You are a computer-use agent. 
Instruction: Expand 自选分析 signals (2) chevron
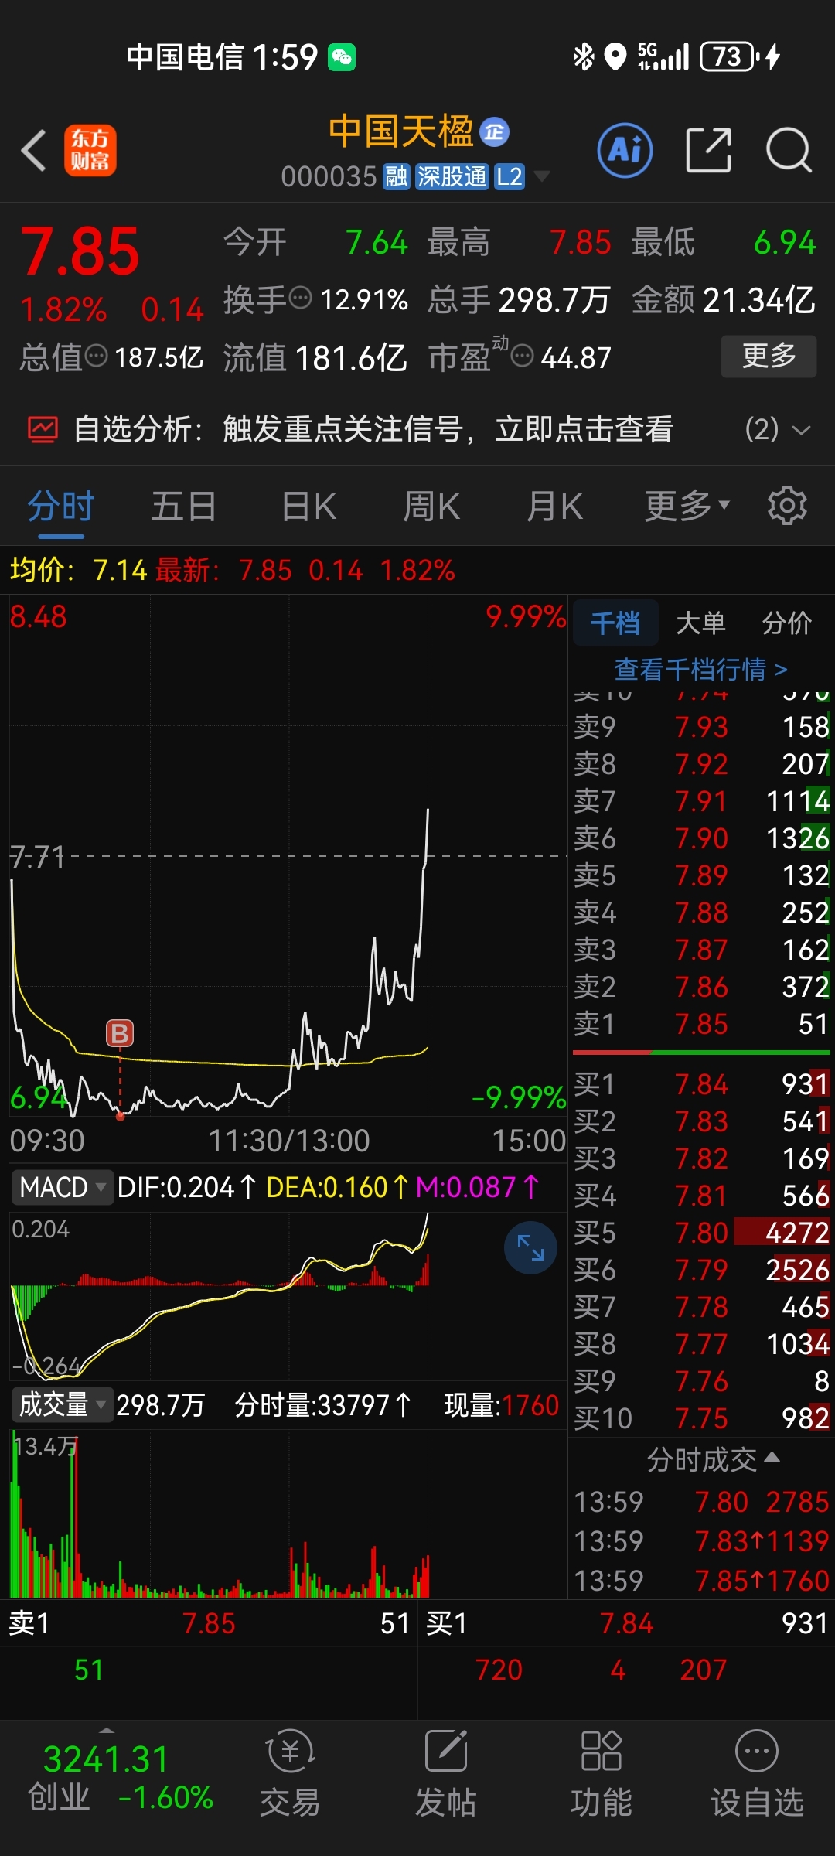[x=802, y=430]
